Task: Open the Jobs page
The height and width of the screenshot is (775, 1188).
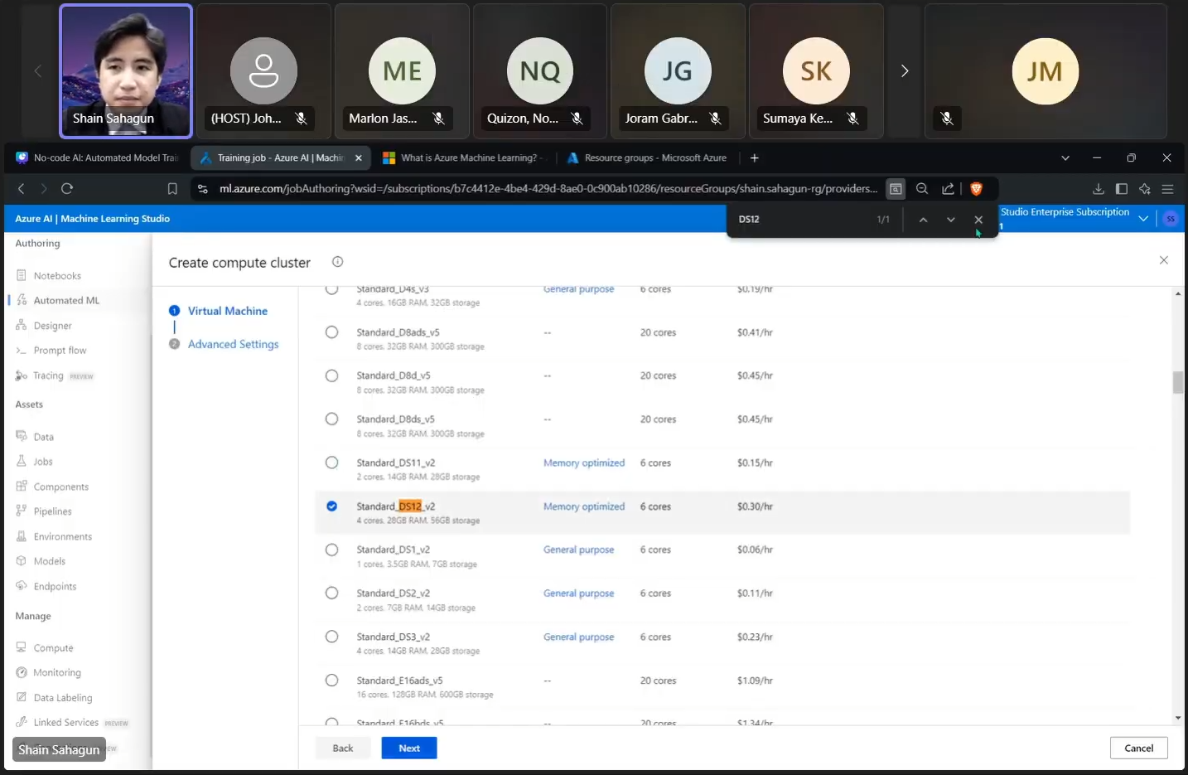Action: click(x=42, y=462)
